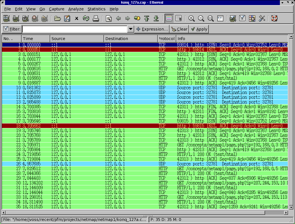Open the Edit menu

click(x=18, y=9)
